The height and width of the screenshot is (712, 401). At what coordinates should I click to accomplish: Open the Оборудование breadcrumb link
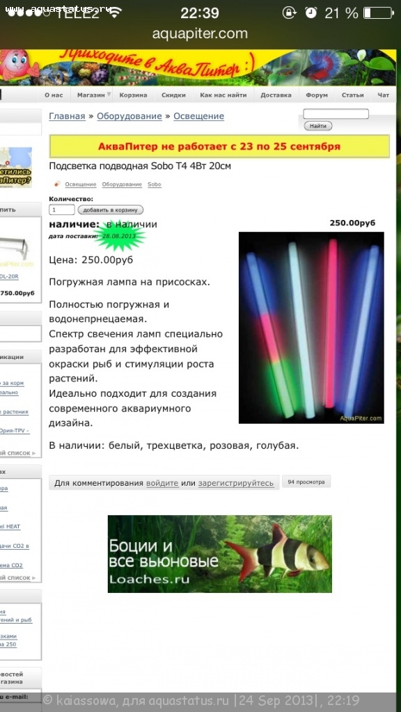[x=129, y=116]
